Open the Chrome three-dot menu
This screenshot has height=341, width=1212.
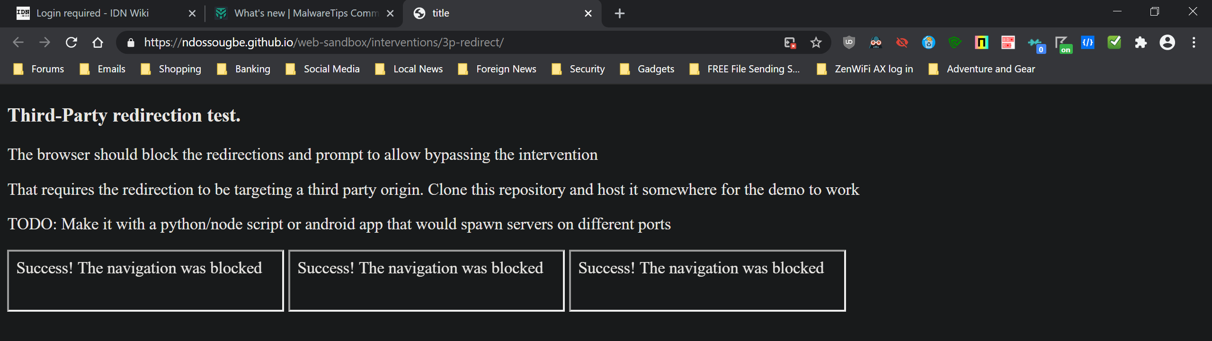[1194, 43]
